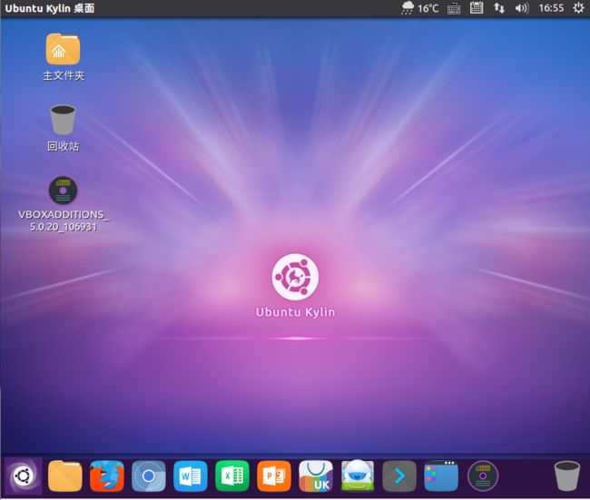Viewport: 590px width, 500px height.
Task: Launch the terminal from the dock
Action: [399, 475]
